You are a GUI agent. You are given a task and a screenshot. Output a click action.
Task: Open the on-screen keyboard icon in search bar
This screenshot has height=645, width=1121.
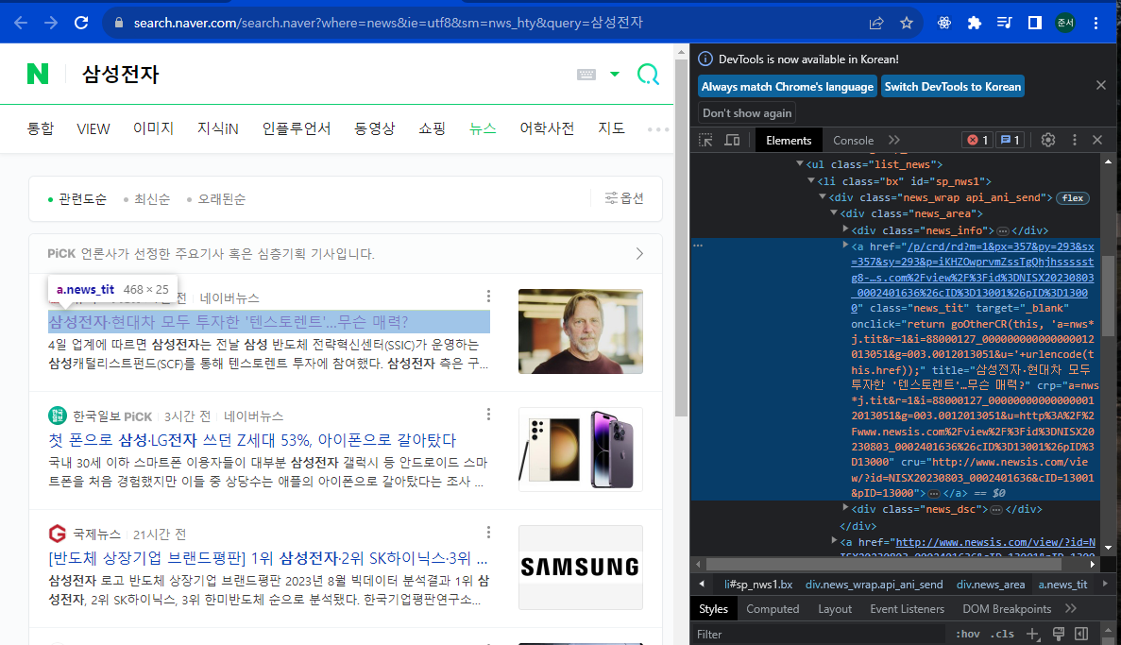click(x=586, y=75)
